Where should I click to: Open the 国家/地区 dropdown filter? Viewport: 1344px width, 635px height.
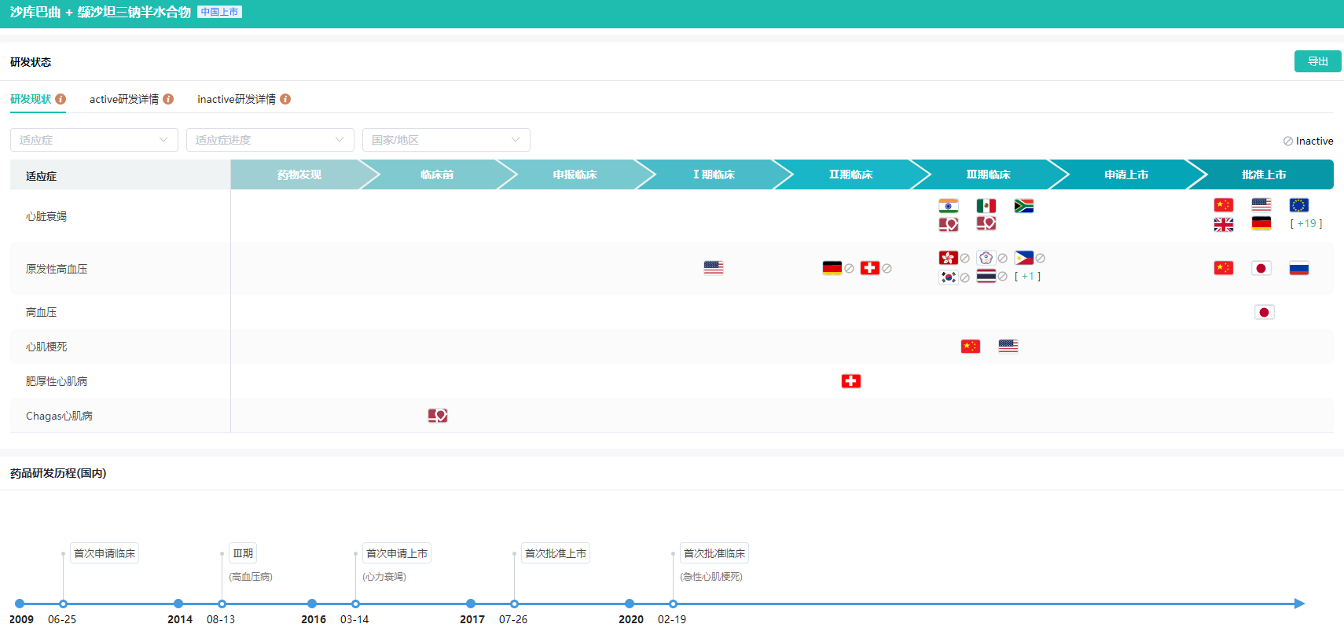click(x=446, y=140)
